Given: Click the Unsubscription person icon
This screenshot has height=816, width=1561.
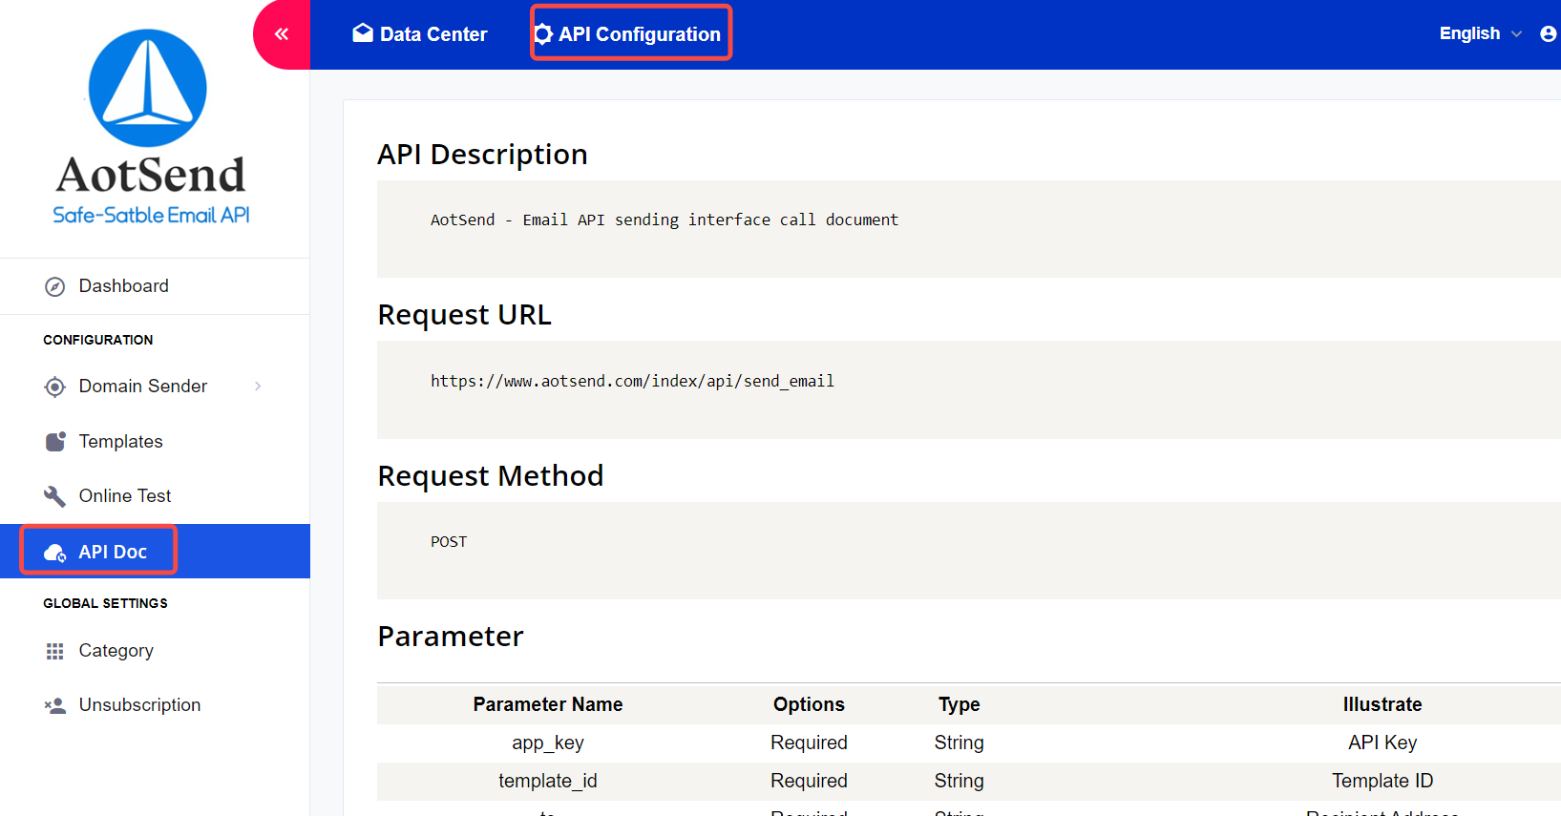Looking at the screenshot, I should (x=55, y=705).
